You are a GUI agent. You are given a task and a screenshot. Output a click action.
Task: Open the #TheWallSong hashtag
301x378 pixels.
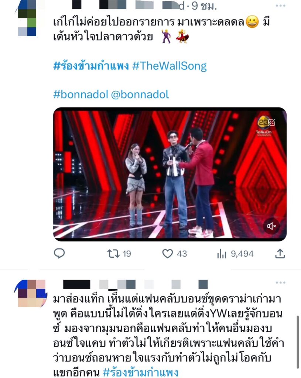(170, 66)
